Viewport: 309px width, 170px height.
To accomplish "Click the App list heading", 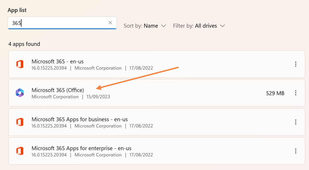I will click(17, 10).
